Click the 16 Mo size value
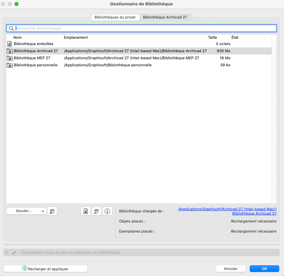 225,58
